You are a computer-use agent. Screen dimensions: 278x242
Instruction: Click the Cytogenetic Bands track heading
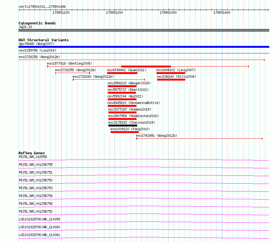37,23
